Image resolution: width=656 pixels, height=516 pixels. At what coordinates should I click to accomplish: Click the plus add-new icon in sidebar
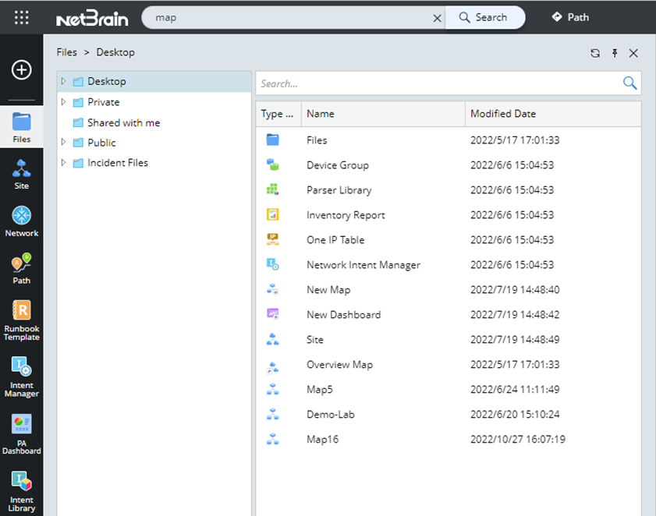click(21, 70)
